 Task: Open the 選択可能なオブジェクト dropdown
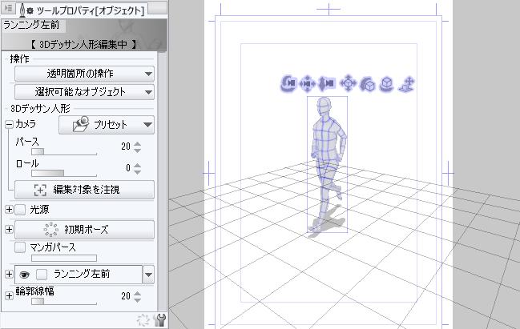pos(84,92)
